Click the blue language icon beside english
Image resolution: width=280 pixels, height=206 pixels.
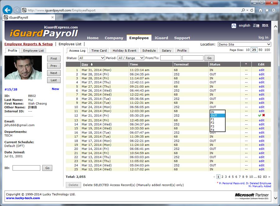(x=234, y=26)
